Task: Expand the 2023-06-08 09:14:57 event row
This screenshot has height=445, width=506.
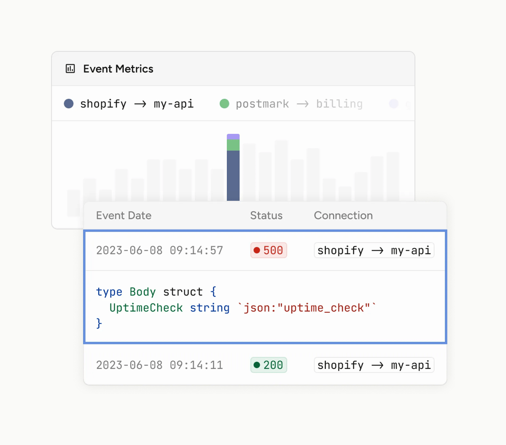Action: pyautogui.click(x=160, y=250)
